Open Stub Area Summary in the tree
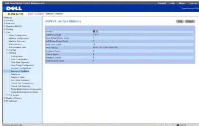199x126 pixels. coord(20,62)
